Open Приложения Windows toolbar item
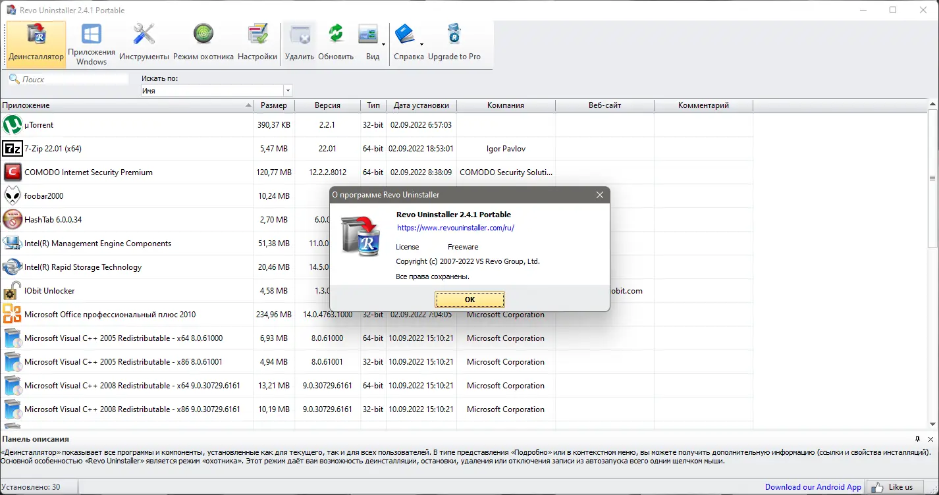 [x=92, y=44]
